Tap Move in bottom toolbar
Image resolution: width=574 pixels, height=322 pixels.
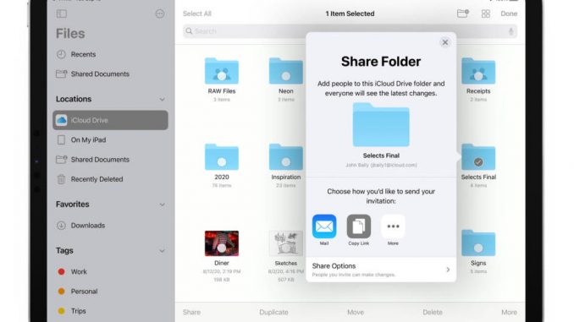click(x=356, y=312)
